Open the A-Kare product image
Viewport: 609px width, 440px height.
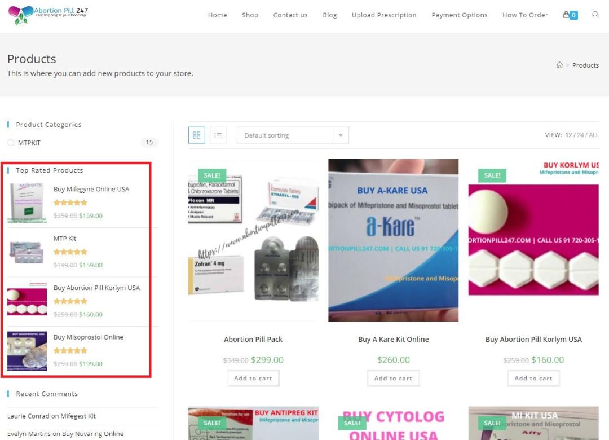[x=394, y=240]
